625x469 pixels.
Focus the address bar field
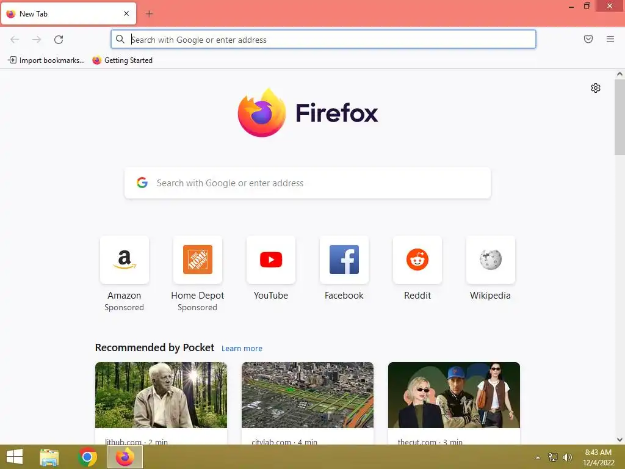[323, 40]
